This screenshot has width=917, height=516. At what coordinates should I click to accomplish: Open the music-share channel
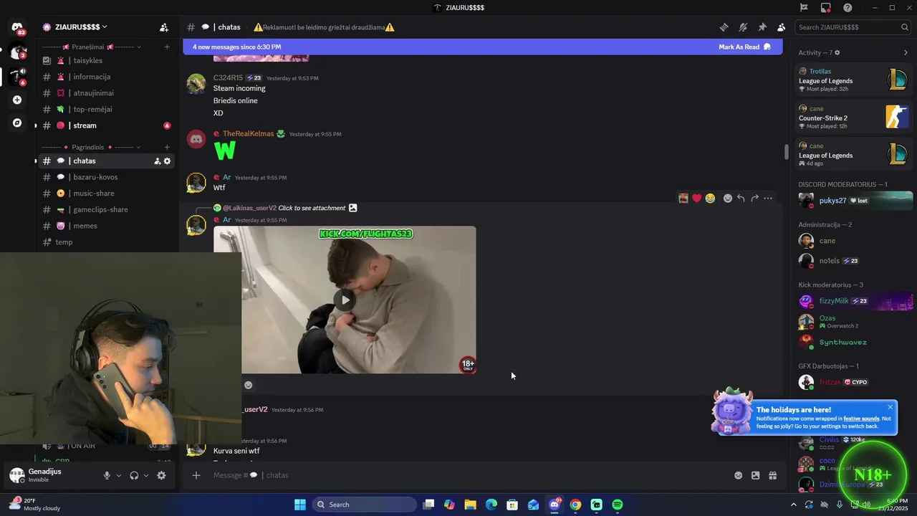click(x=106, y=193)
